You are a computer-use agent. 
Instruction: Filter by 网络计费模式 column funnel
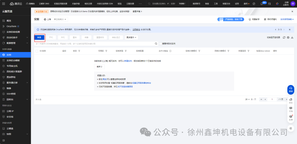(x=228, y=51)
